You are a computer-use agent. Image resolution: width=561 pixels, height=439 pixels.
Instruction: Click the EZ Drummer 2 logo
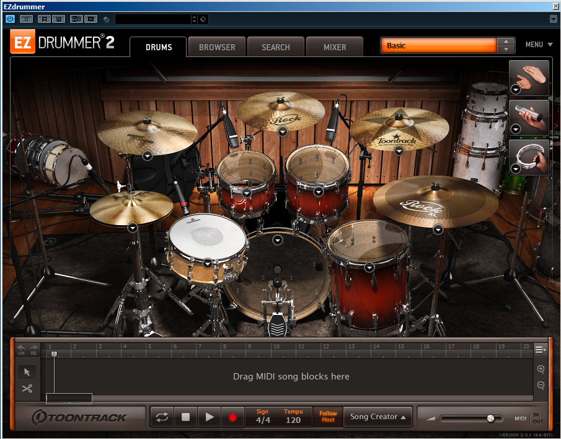[x=62, y=42]
